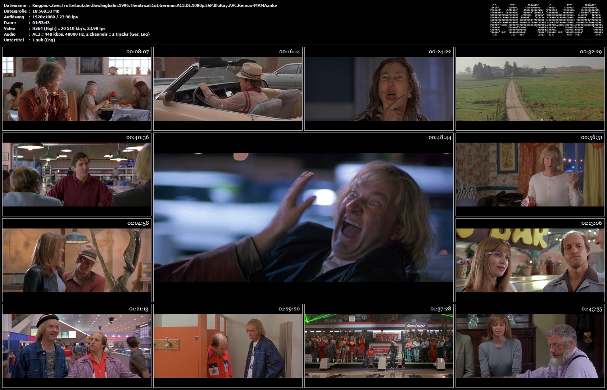Click the subtitle value 1 sub (Eng)

click(x=44, y=40)
